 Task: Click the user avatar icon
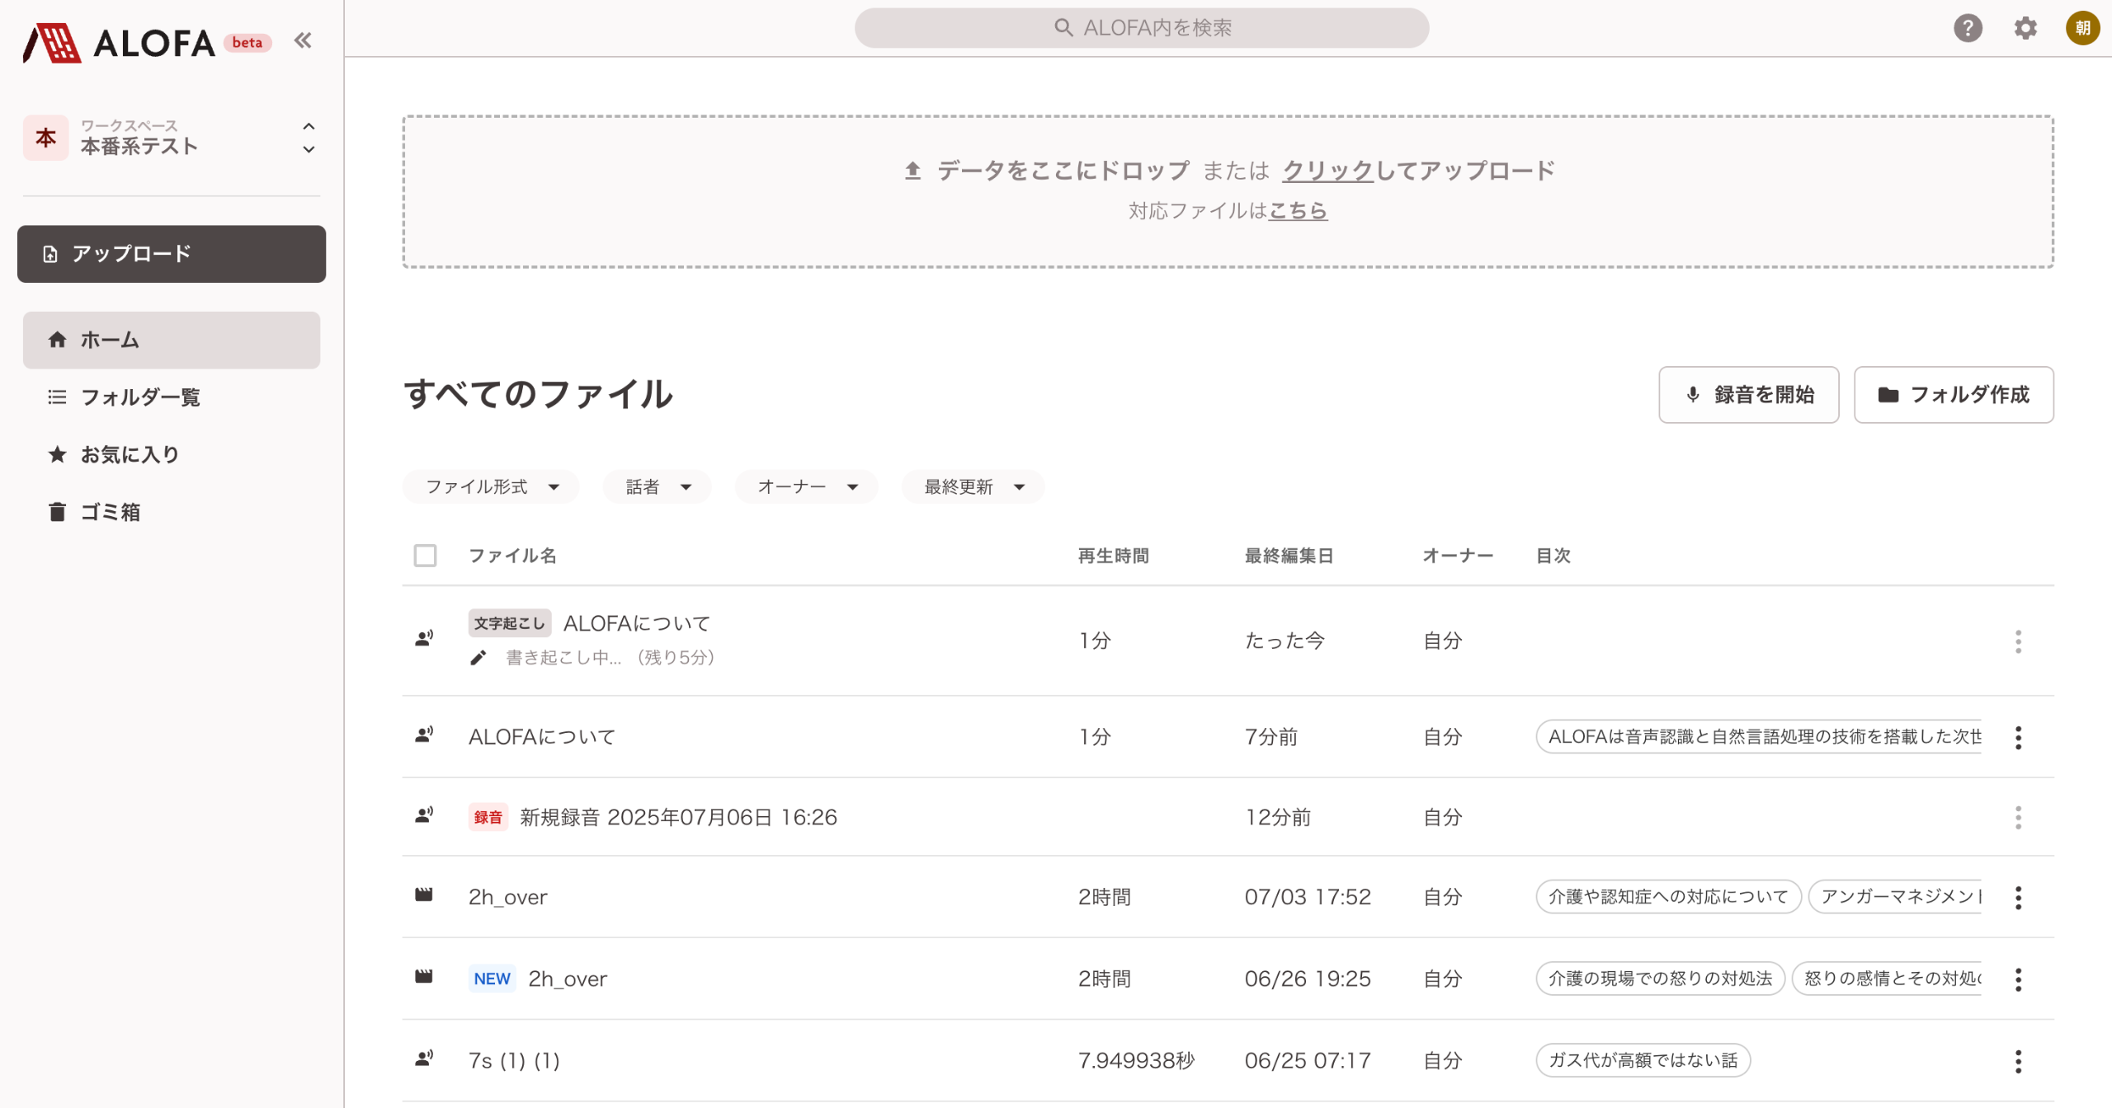pos(2082,28)
